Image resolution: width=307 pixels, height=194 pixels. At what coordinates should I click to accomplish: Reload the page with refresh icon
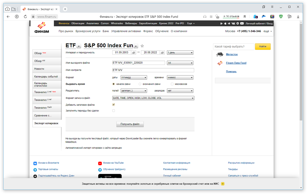click(25, 17)
